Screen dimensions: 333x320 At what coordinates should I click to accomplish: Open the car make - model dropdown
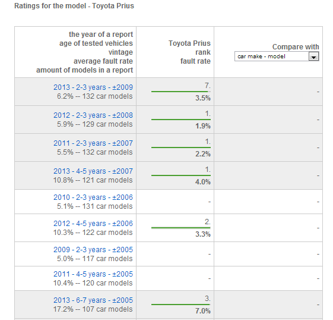(x=277, y=57)
